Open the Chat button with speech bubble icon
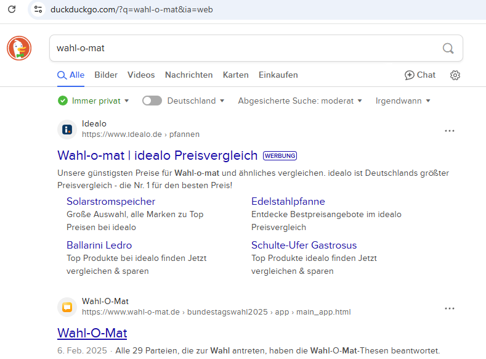Image resolution: width=486 pixels, height=359 pixels. [419, 75]
